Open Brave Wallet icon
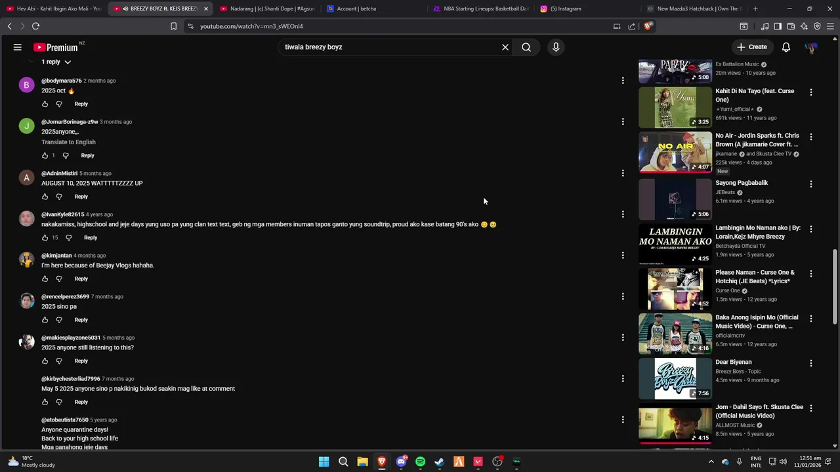840x472 pixels. click(x=791, y=26)
